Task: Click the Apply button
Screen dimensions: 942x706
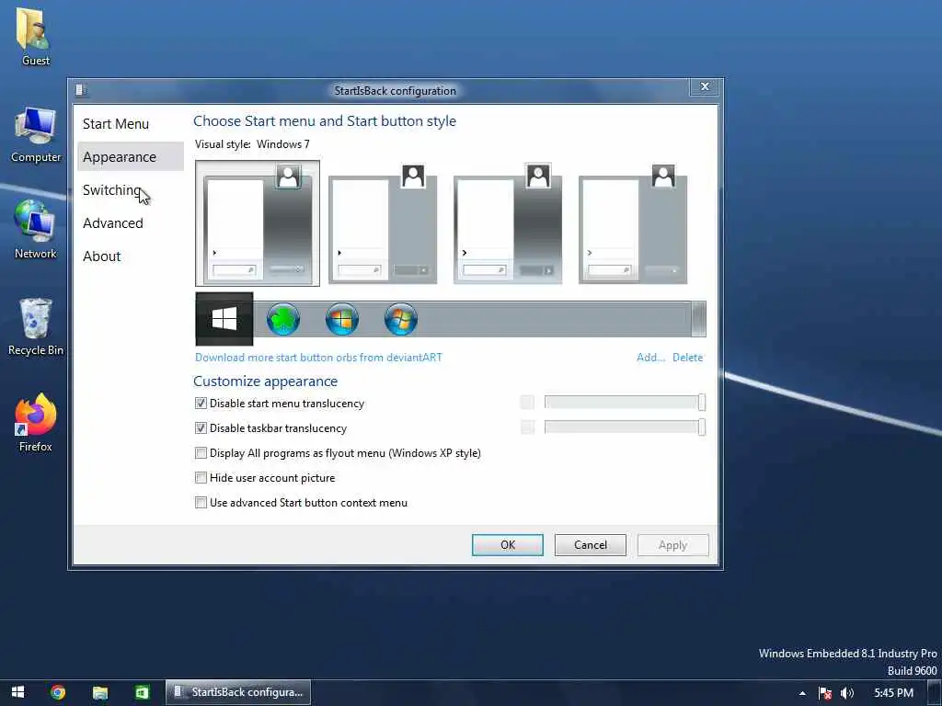Action: pyautogui.click(x=672, y=545)
